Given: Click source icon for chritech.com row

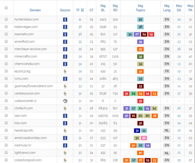Looking at the screenshot, I should point(65,108).
